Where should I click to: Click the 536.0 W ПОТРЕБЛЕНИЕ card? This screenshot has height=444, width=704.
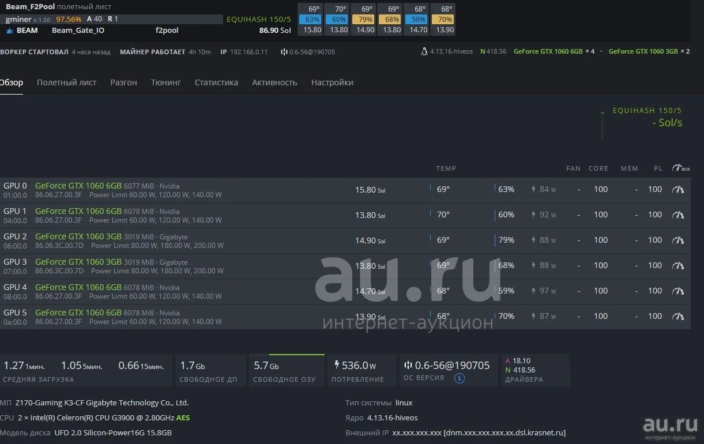[362, 370]
